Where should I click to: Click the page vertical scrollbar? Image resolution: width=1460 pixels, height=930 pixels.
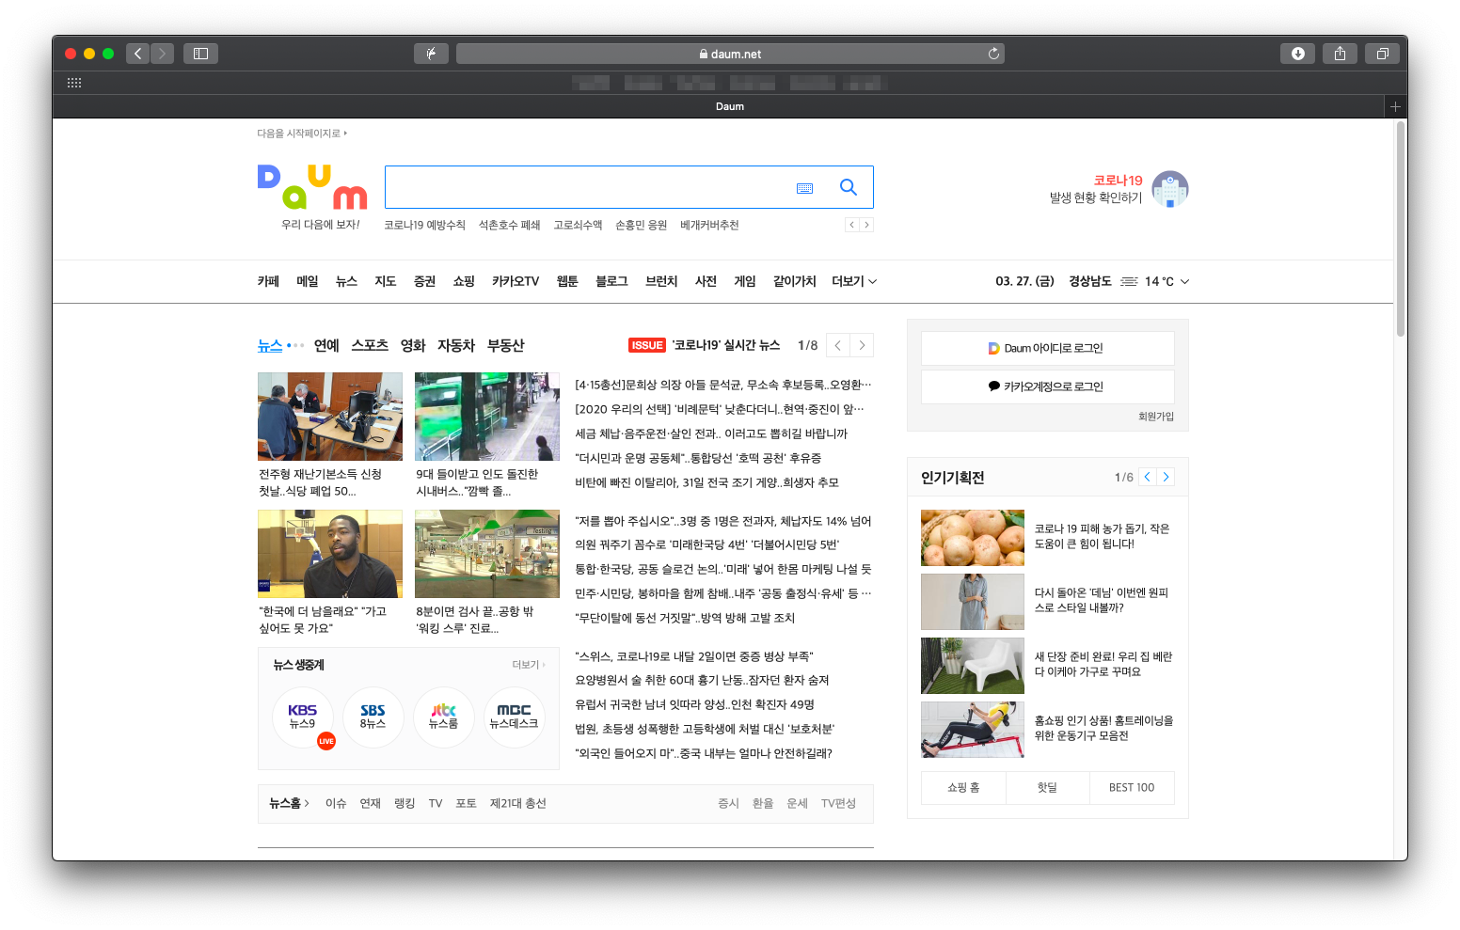coord(1400,229)
